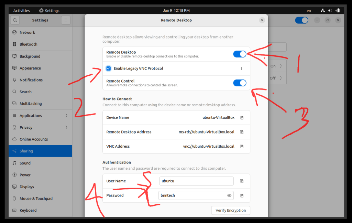This screenshot has width=352, height=223.
Task: Expand the Applications settings category
Action: tap(40, 116)
